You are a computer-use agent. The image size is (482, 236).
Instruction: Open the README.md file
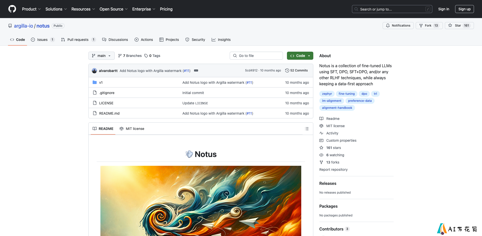[x=109, y=113]
